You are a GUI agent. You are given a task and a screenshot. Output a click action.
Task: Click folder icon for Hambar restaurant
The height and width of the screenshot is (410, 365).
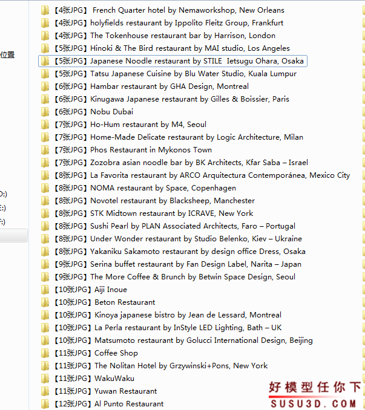coord(45,86)
